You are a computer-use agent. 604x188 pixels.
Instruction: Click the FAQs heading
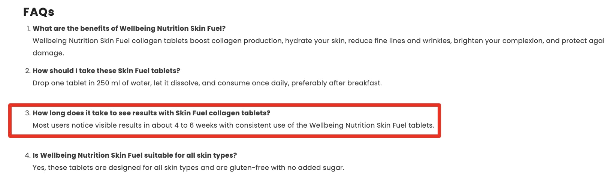tap(39, 12)
